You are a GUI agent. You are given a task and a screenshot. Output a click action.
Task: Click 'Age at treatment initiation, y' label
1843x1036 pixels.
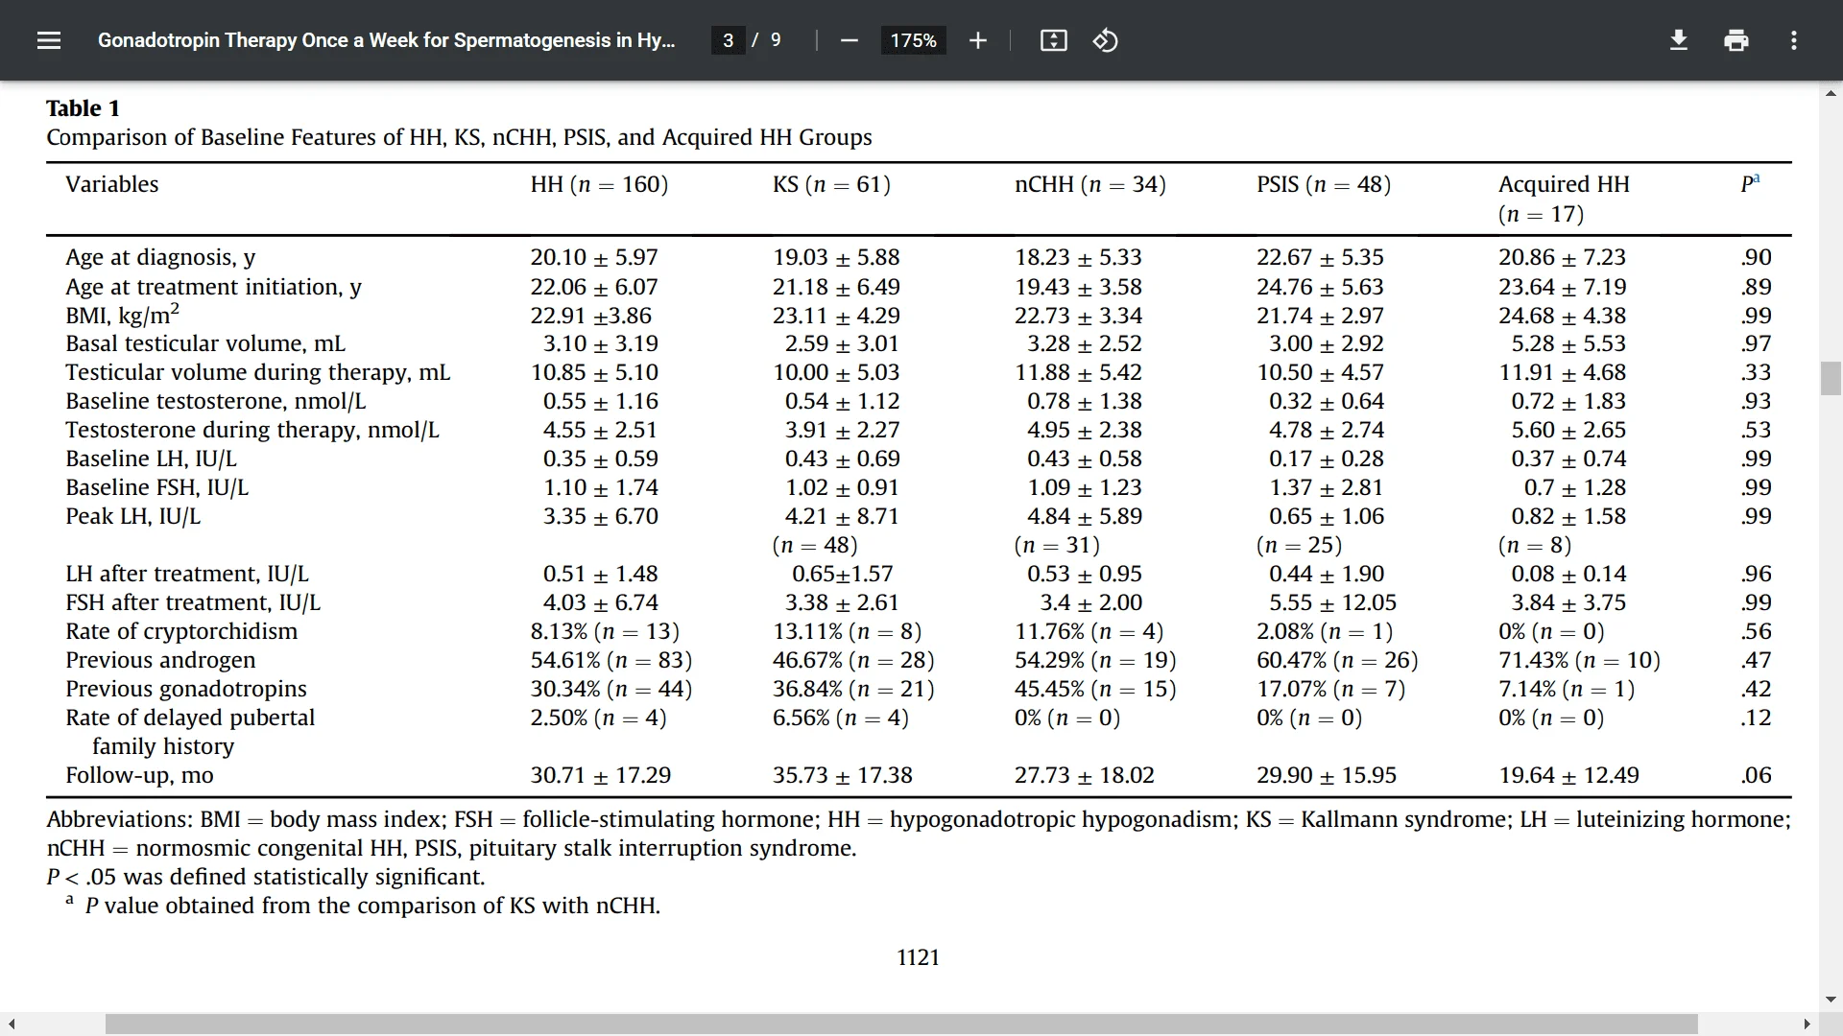coord(213,287)
